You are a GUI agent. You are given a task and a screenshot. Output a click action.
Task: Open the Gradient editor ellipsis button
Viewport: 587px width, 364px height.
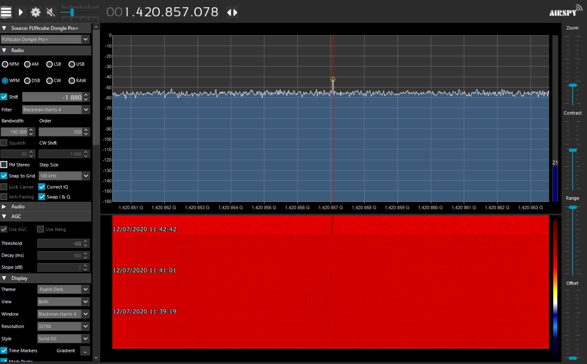[85, 351]
